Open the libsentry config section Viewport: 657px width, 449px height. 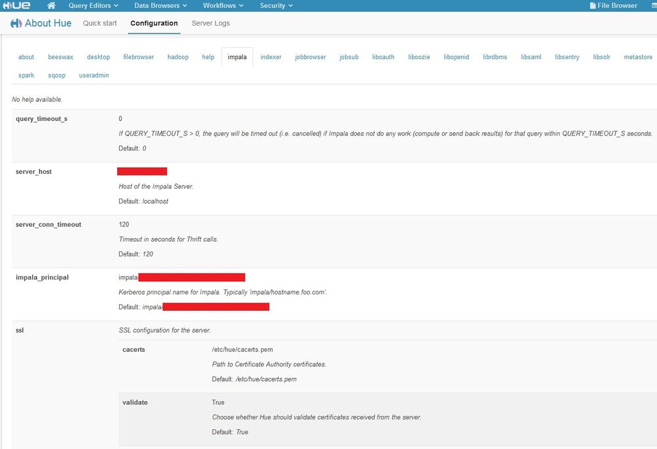point(568,57)
